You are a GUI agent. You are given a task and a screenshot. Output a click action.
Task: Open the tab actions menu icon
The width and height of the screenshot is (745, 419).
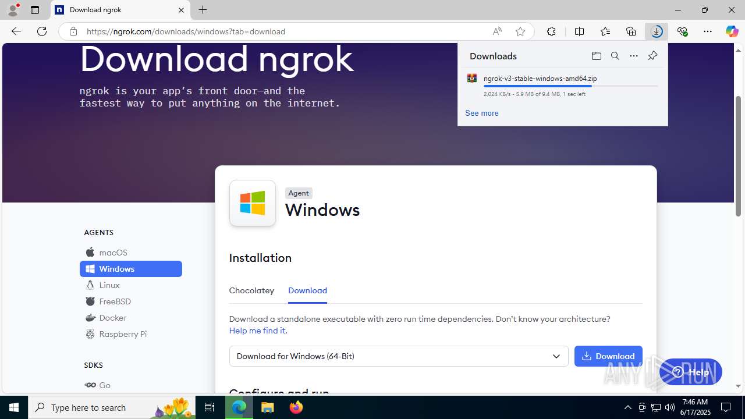35,10
